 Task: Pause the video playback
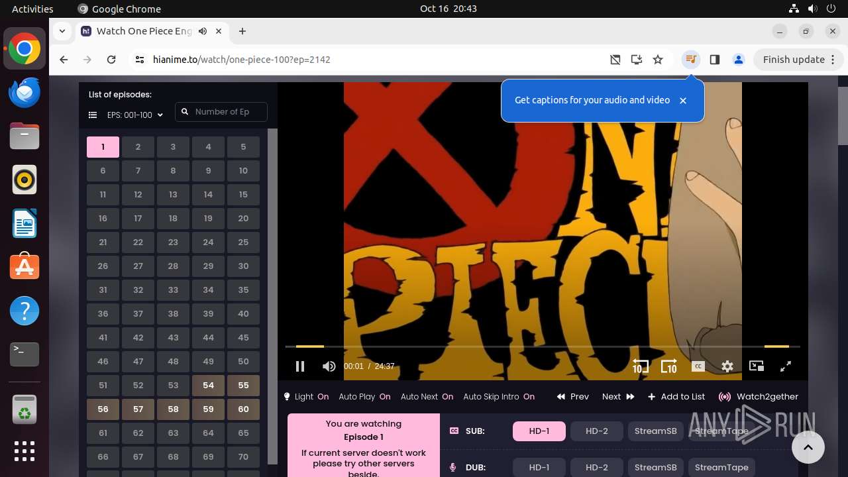[x=300, y=366]
